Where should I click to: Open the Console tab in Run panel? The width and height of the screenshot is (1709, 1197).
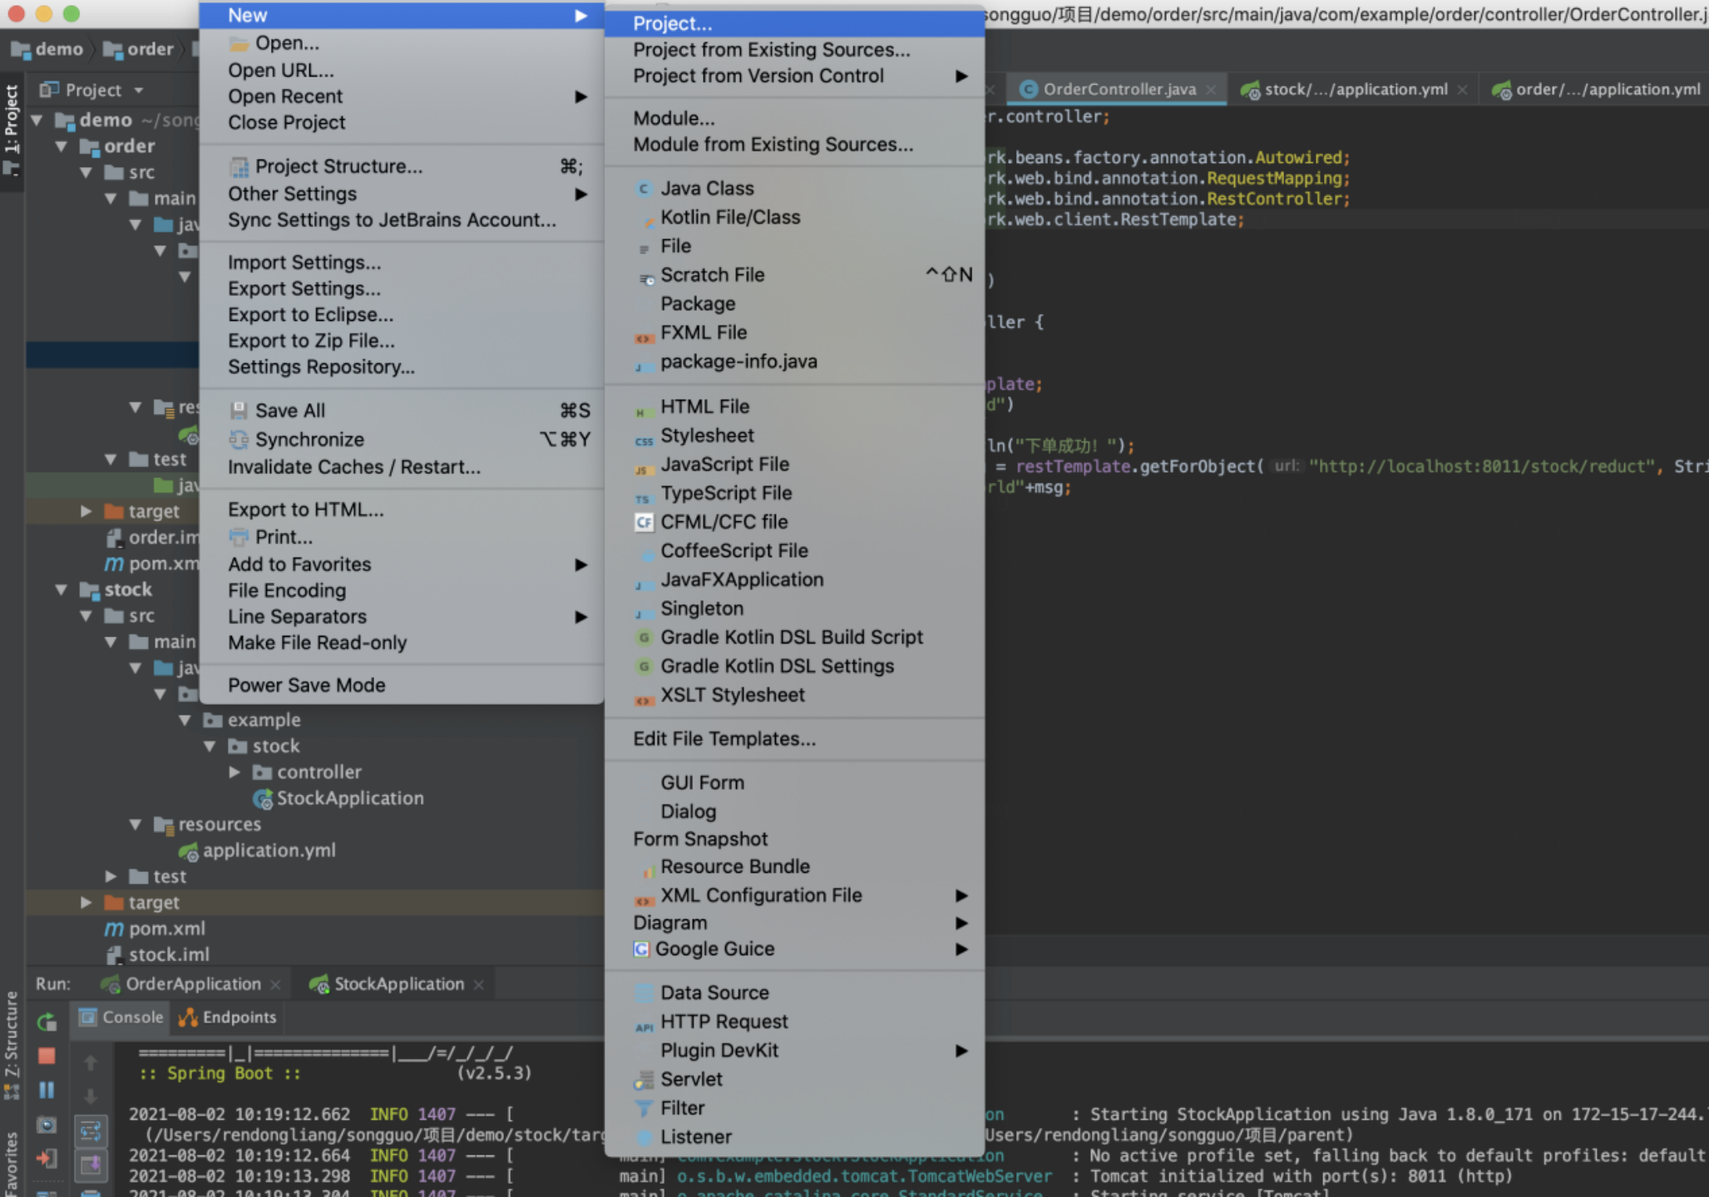121,1017
